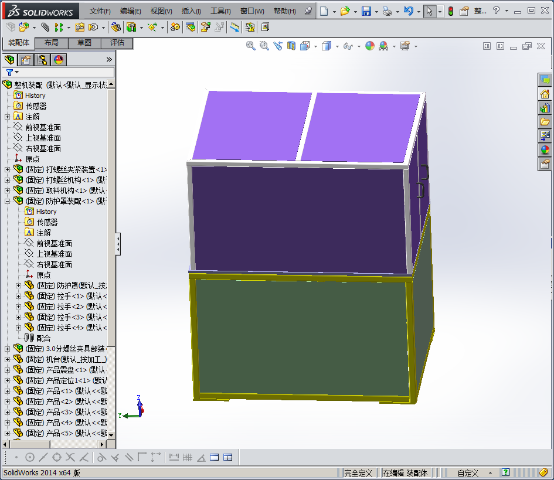Open the PropertyManager tab icon
This screenshot has height=480, width=554.
point(25,60)
